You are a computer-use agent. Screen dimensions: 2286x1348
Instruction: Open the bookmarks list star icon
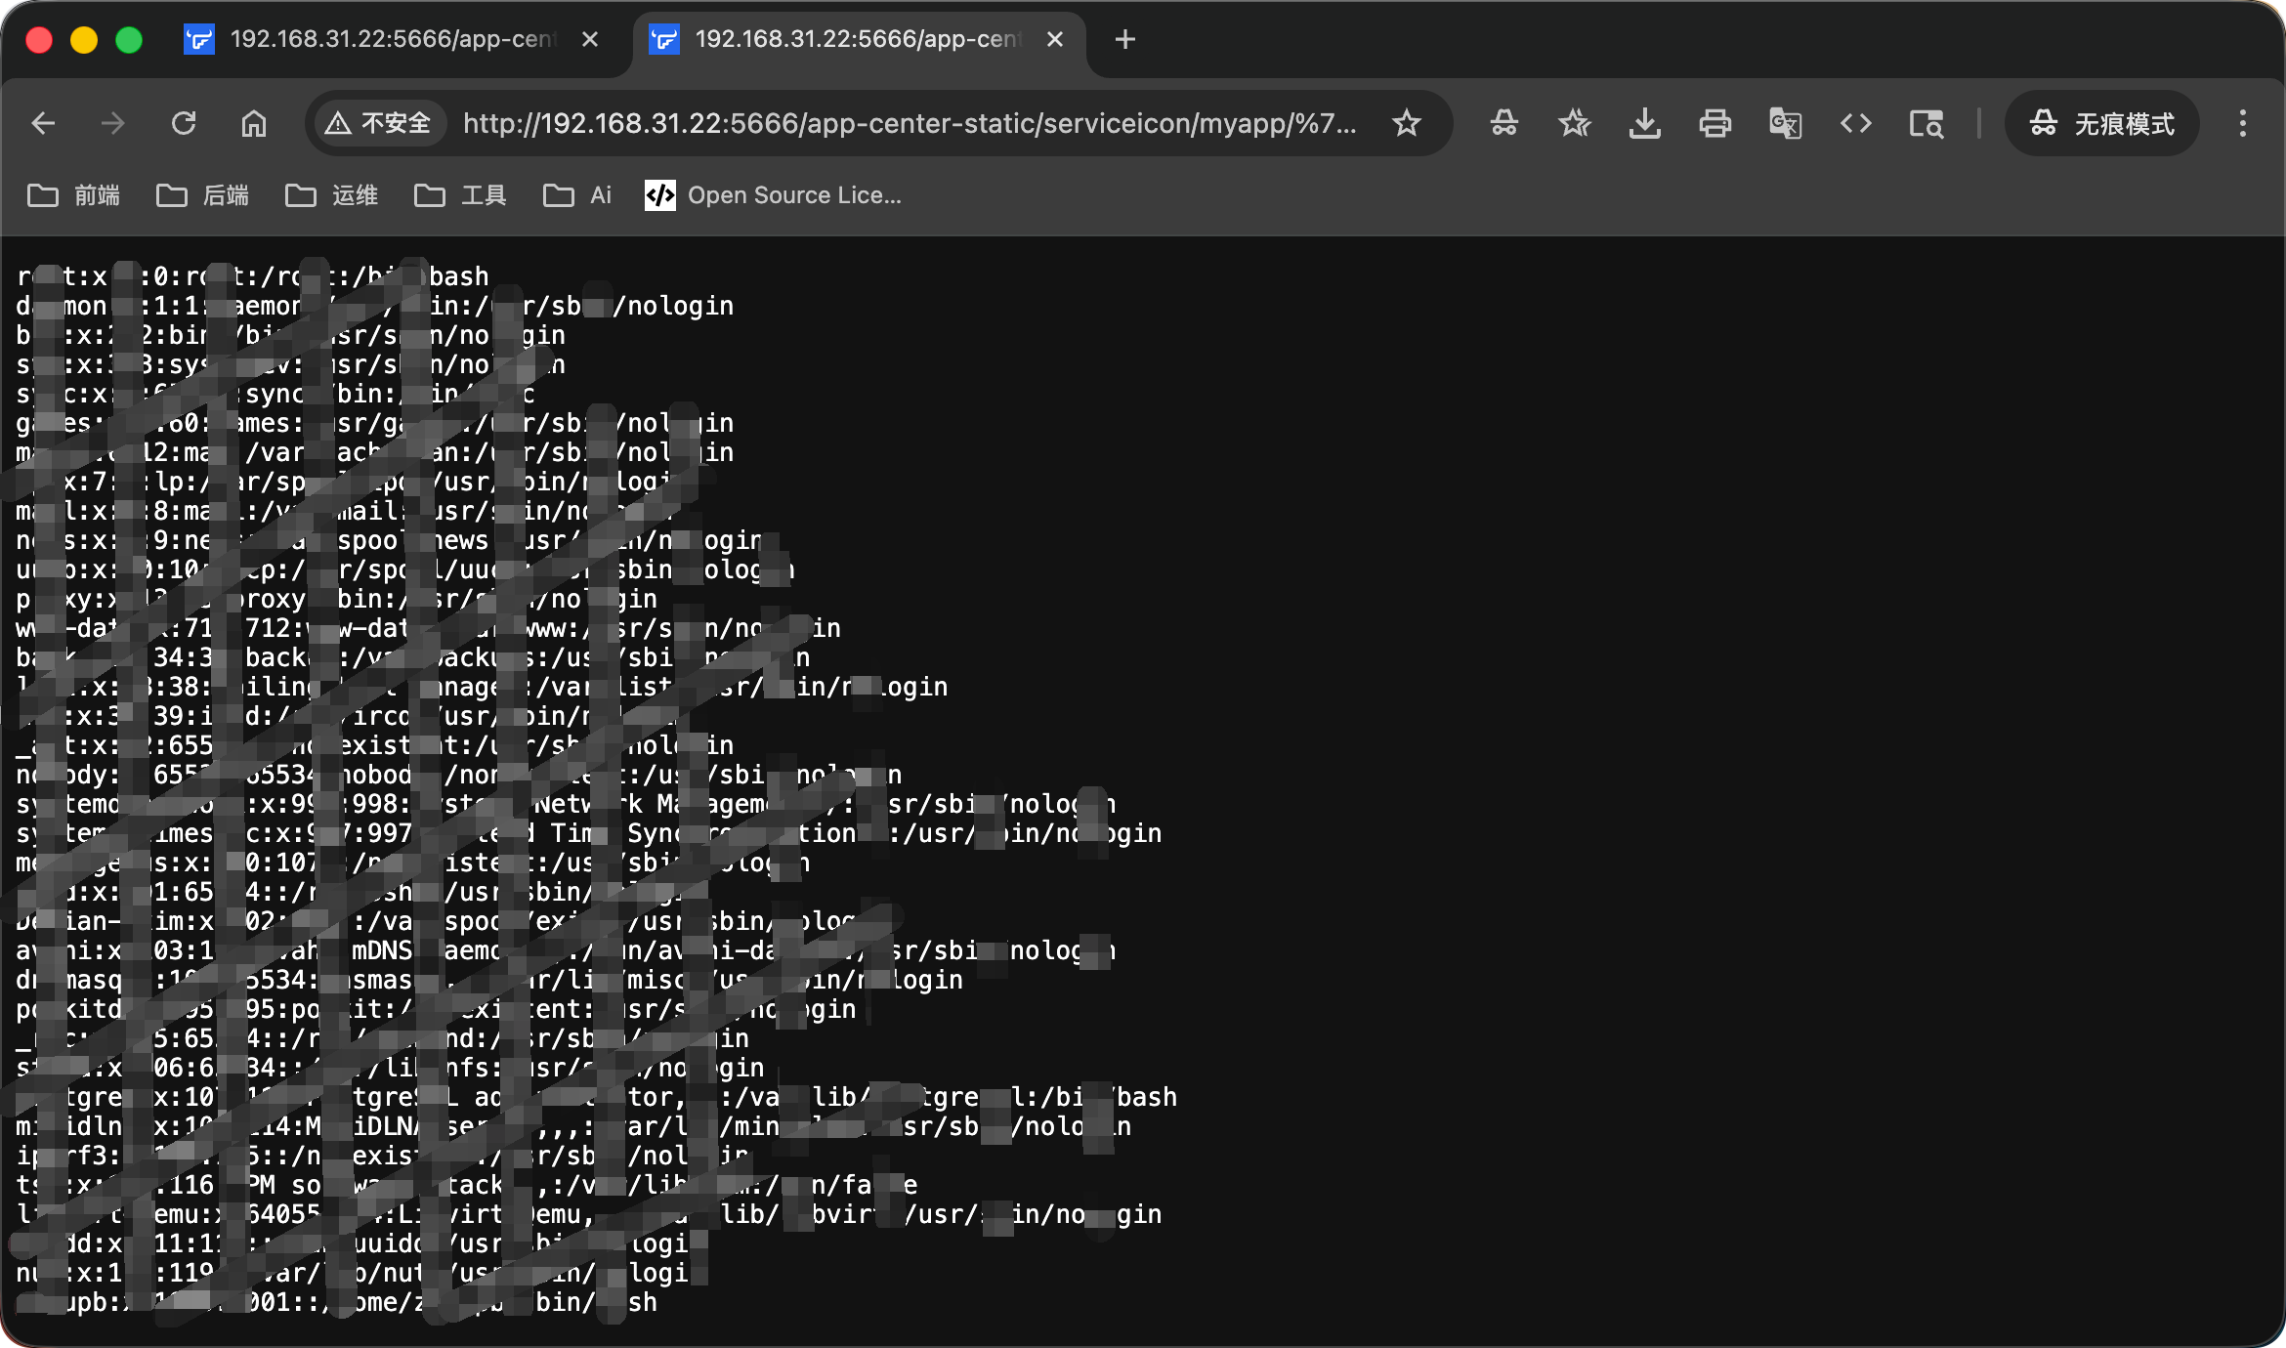pyautogui.click(x=1574, y=123)
